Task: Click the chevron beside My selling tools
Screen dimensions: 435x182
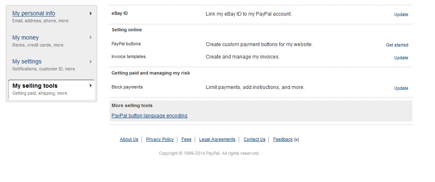Action: click(x=91, y=86)
